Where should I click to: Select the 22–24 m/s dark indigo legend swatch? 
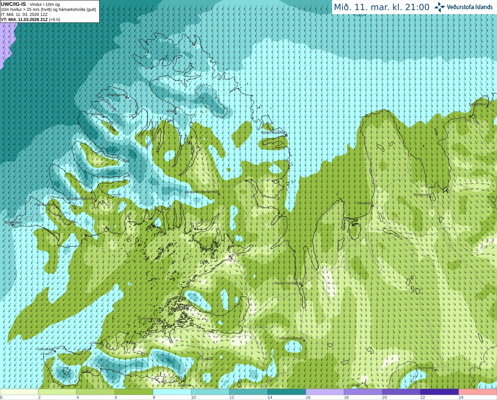tap(440, 392)
